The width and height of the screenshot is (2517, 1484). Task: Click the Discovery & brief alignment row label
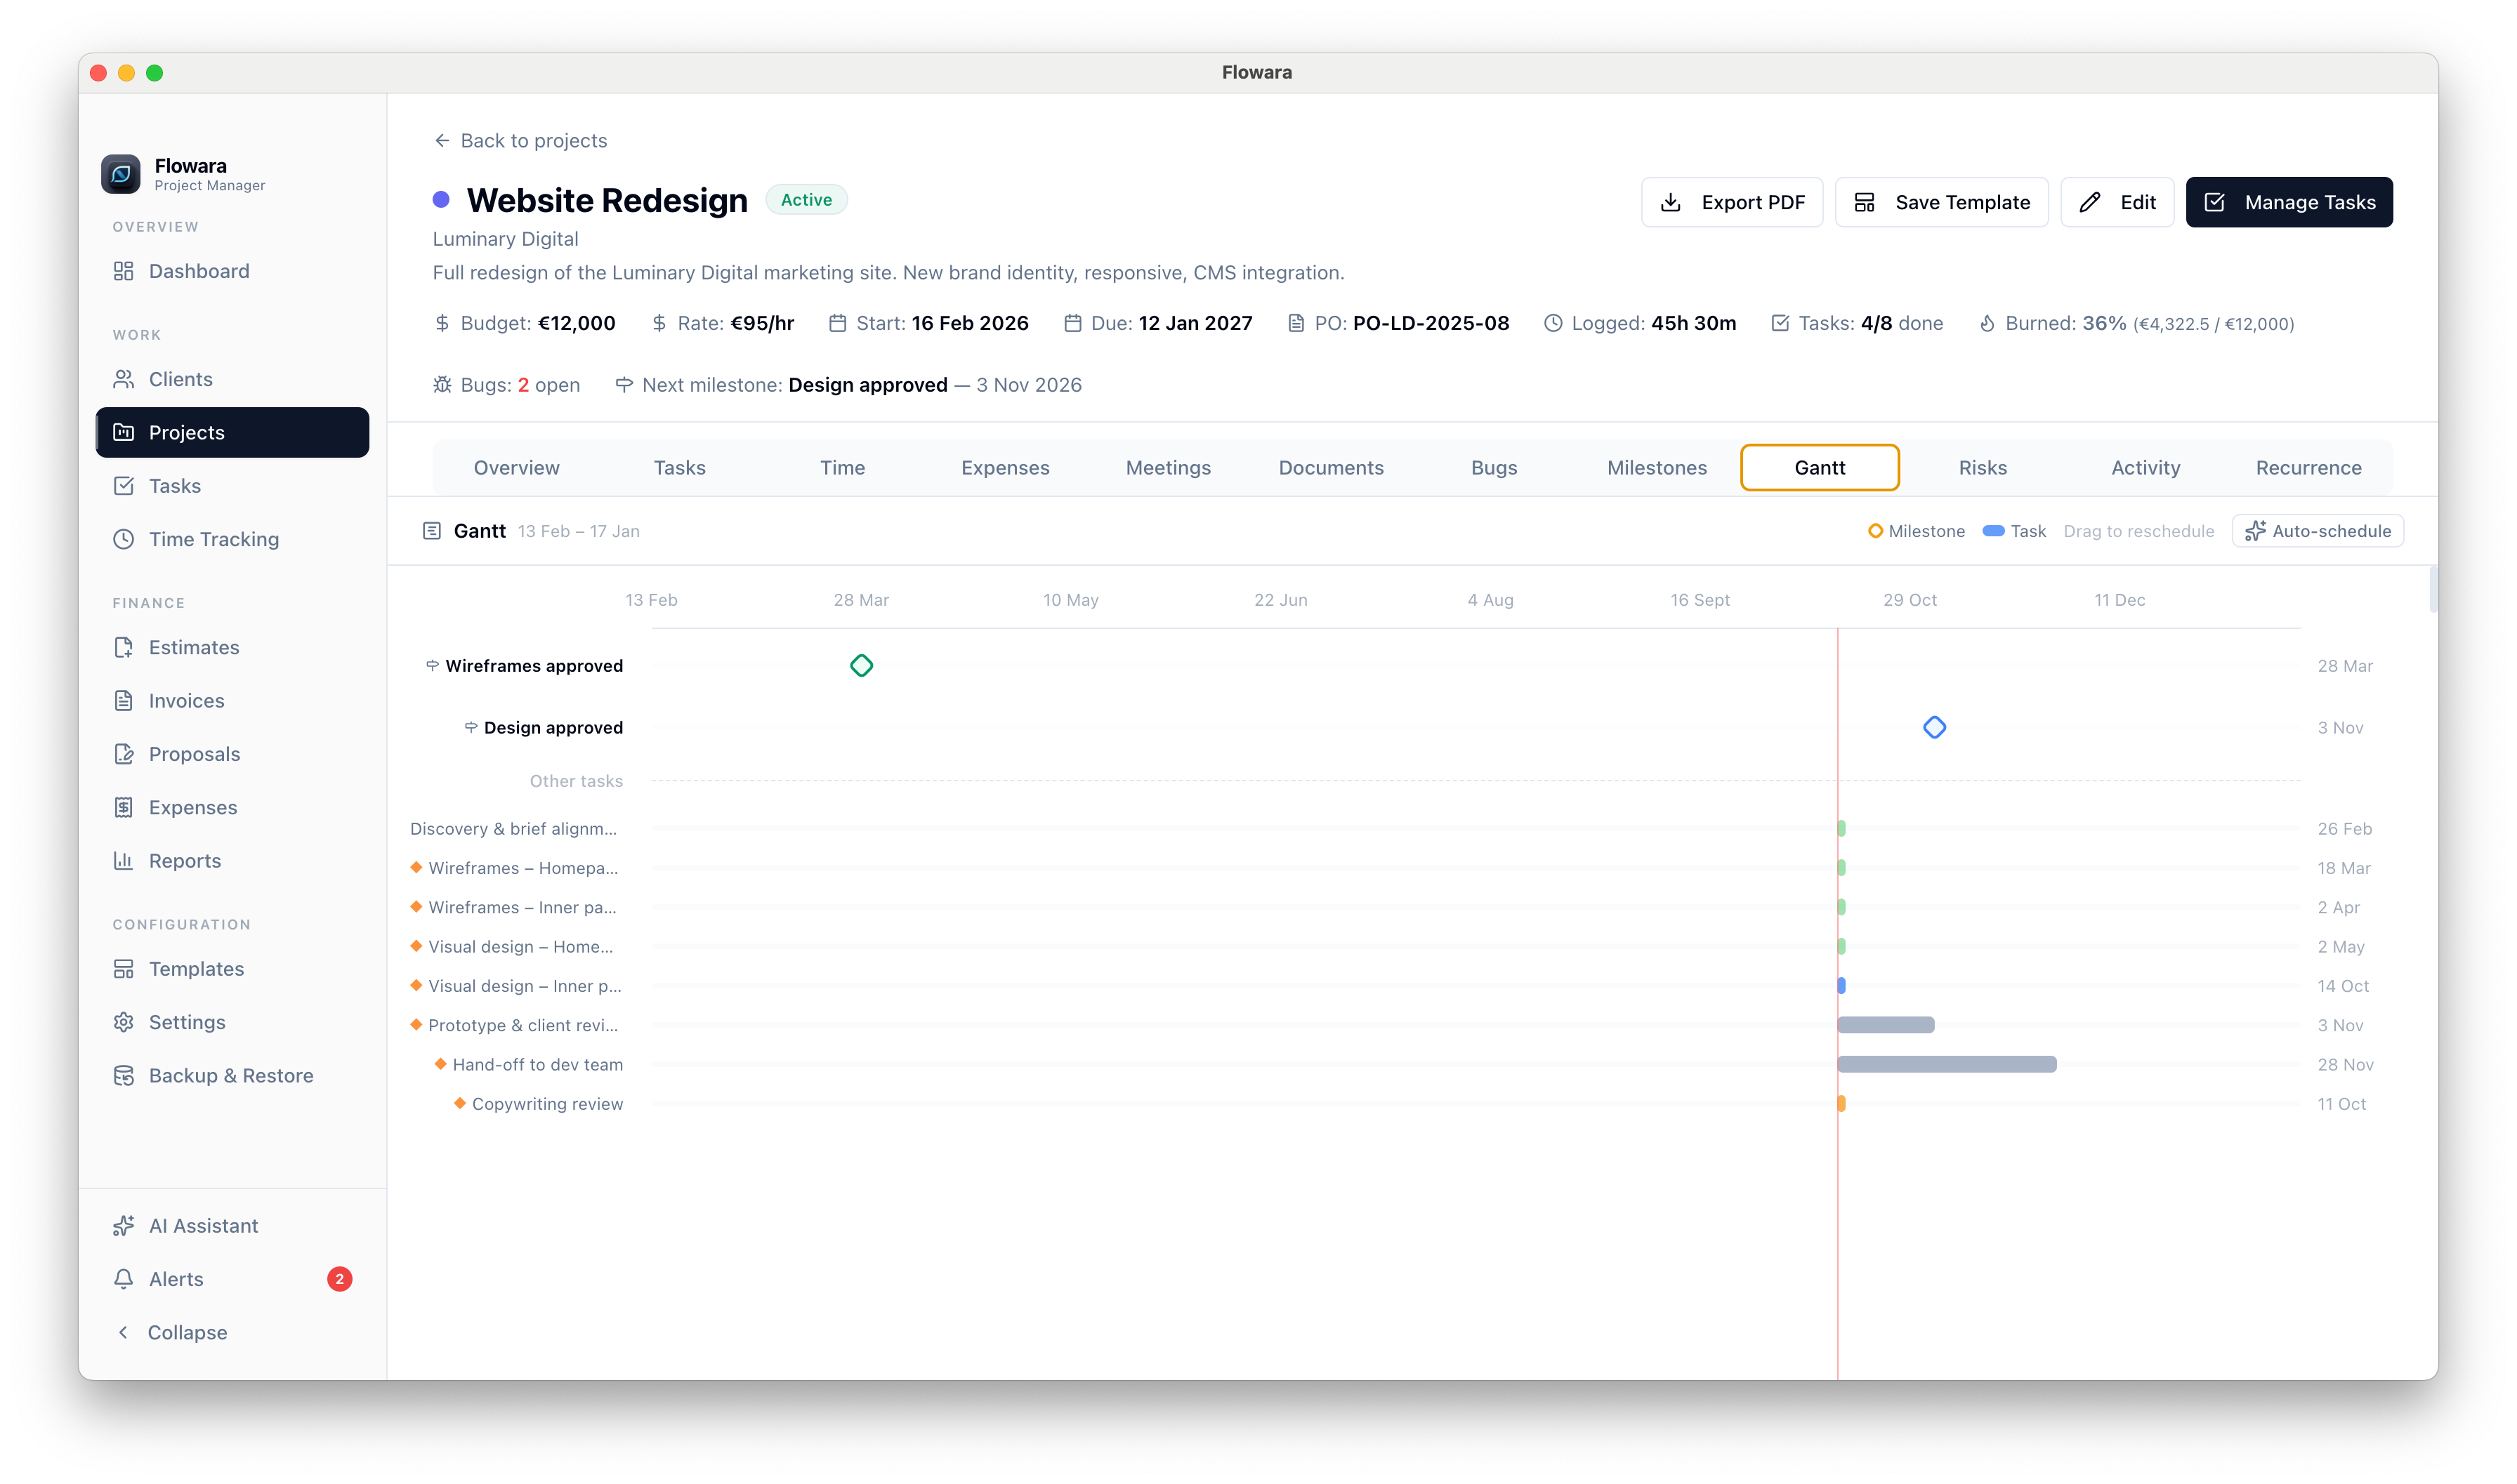tap(513, 829)
